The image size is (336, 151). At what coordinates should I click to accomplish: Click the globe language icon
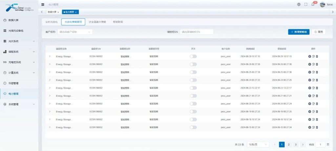(299, 5)
